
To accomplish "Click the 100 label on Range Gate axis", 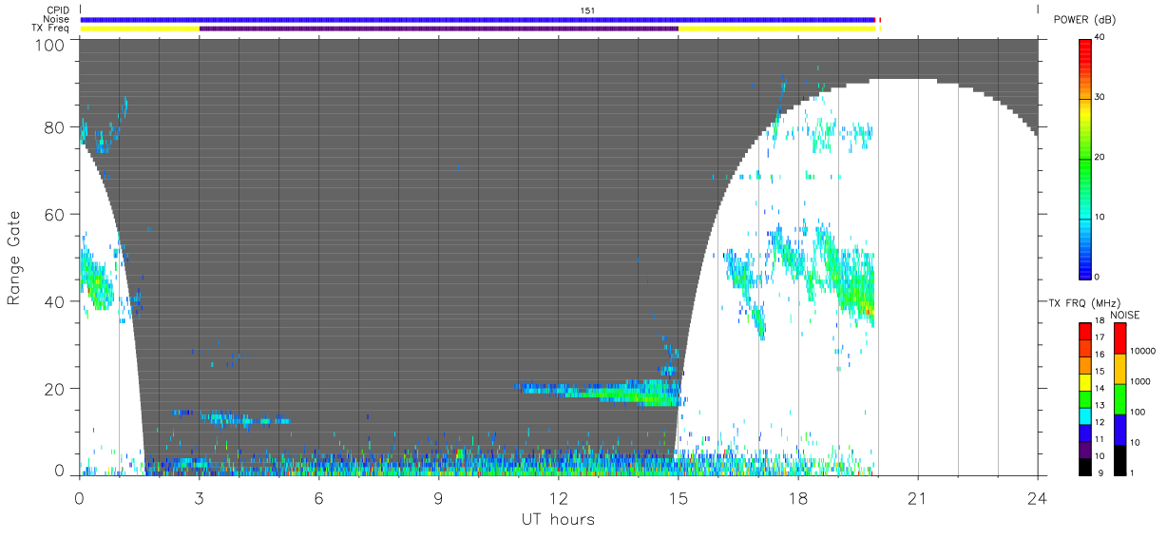I will point(50,45).
